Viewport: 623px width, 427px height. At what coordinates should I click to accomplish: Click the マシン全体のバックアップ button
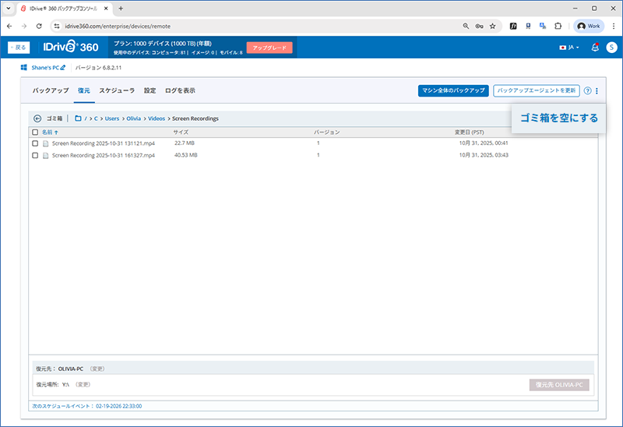[453, 91]
